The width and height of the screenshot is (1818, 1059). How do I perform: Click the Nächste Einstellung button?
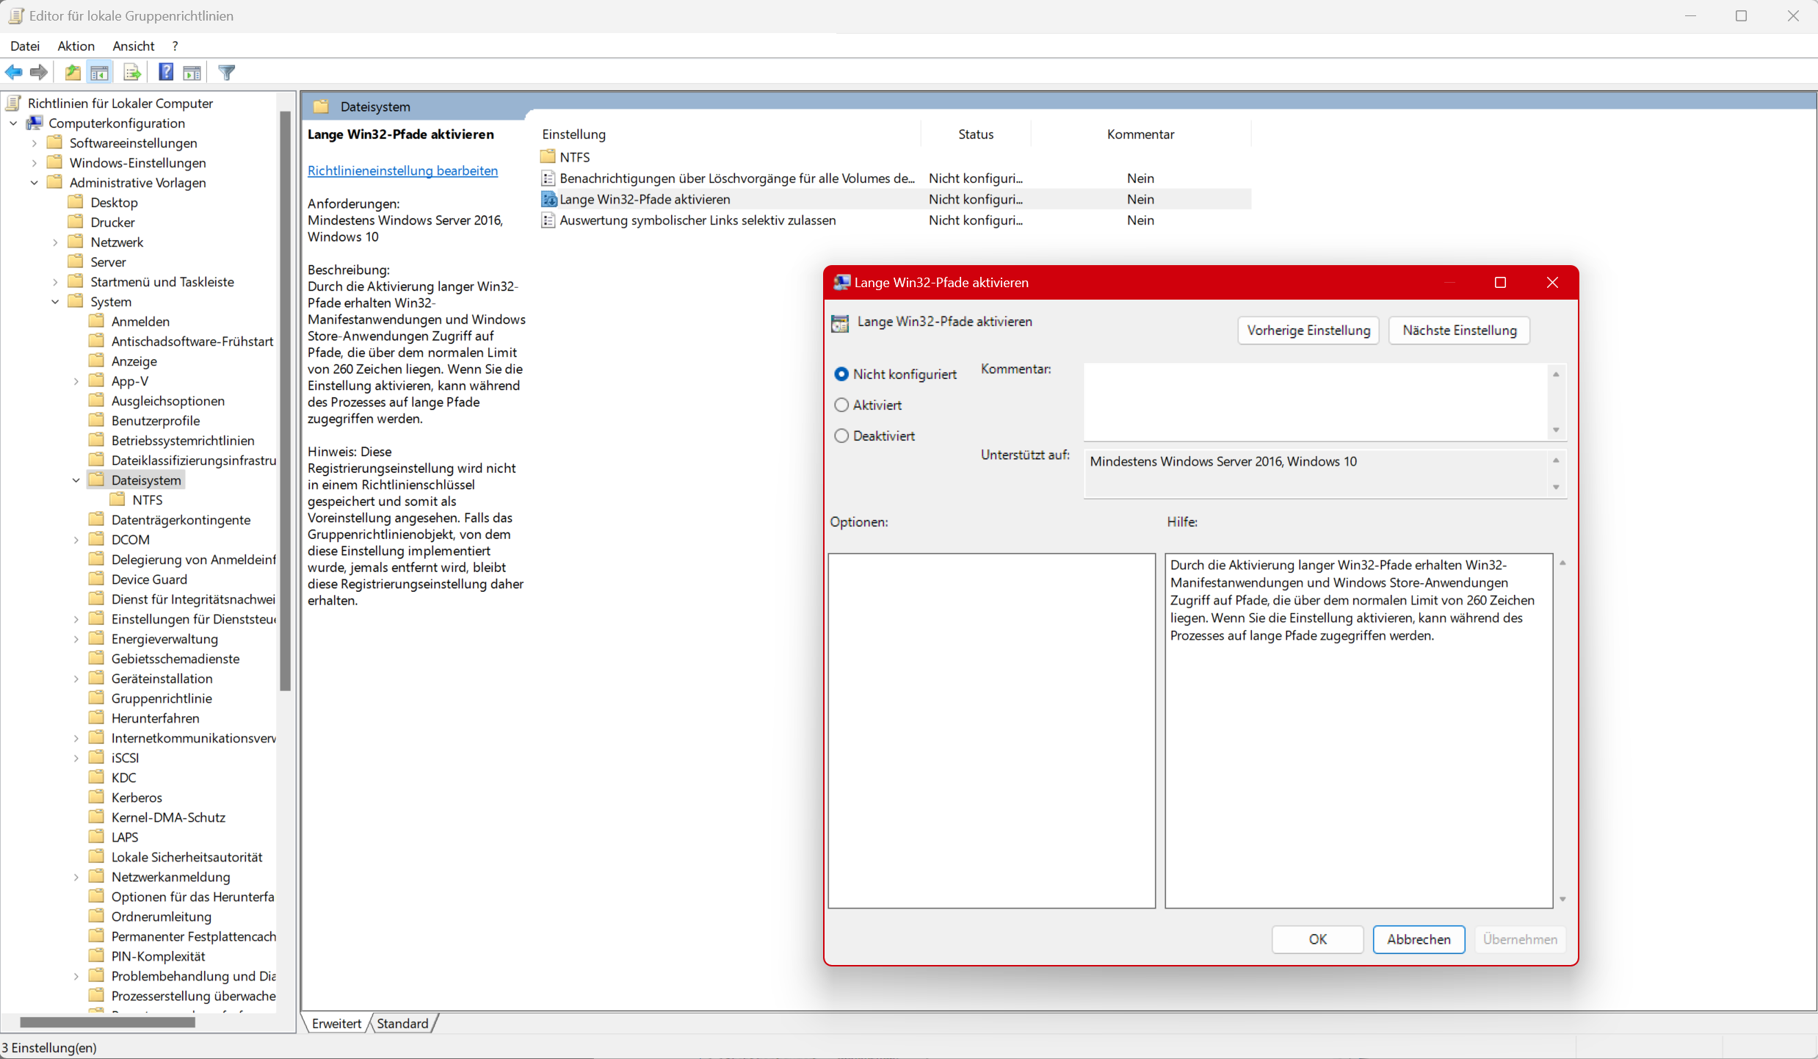(x=1459, y=330)
